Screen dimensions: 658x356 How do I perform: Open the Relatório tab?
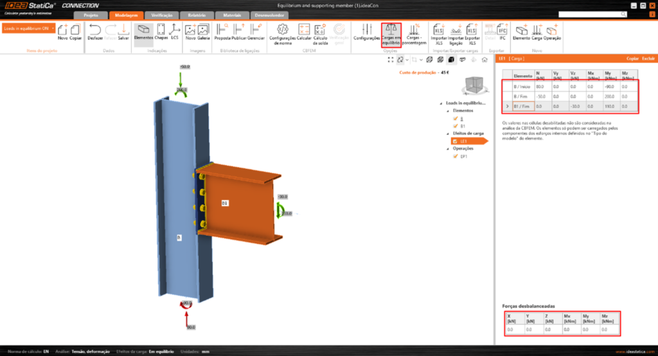click(x=193, y=15)
